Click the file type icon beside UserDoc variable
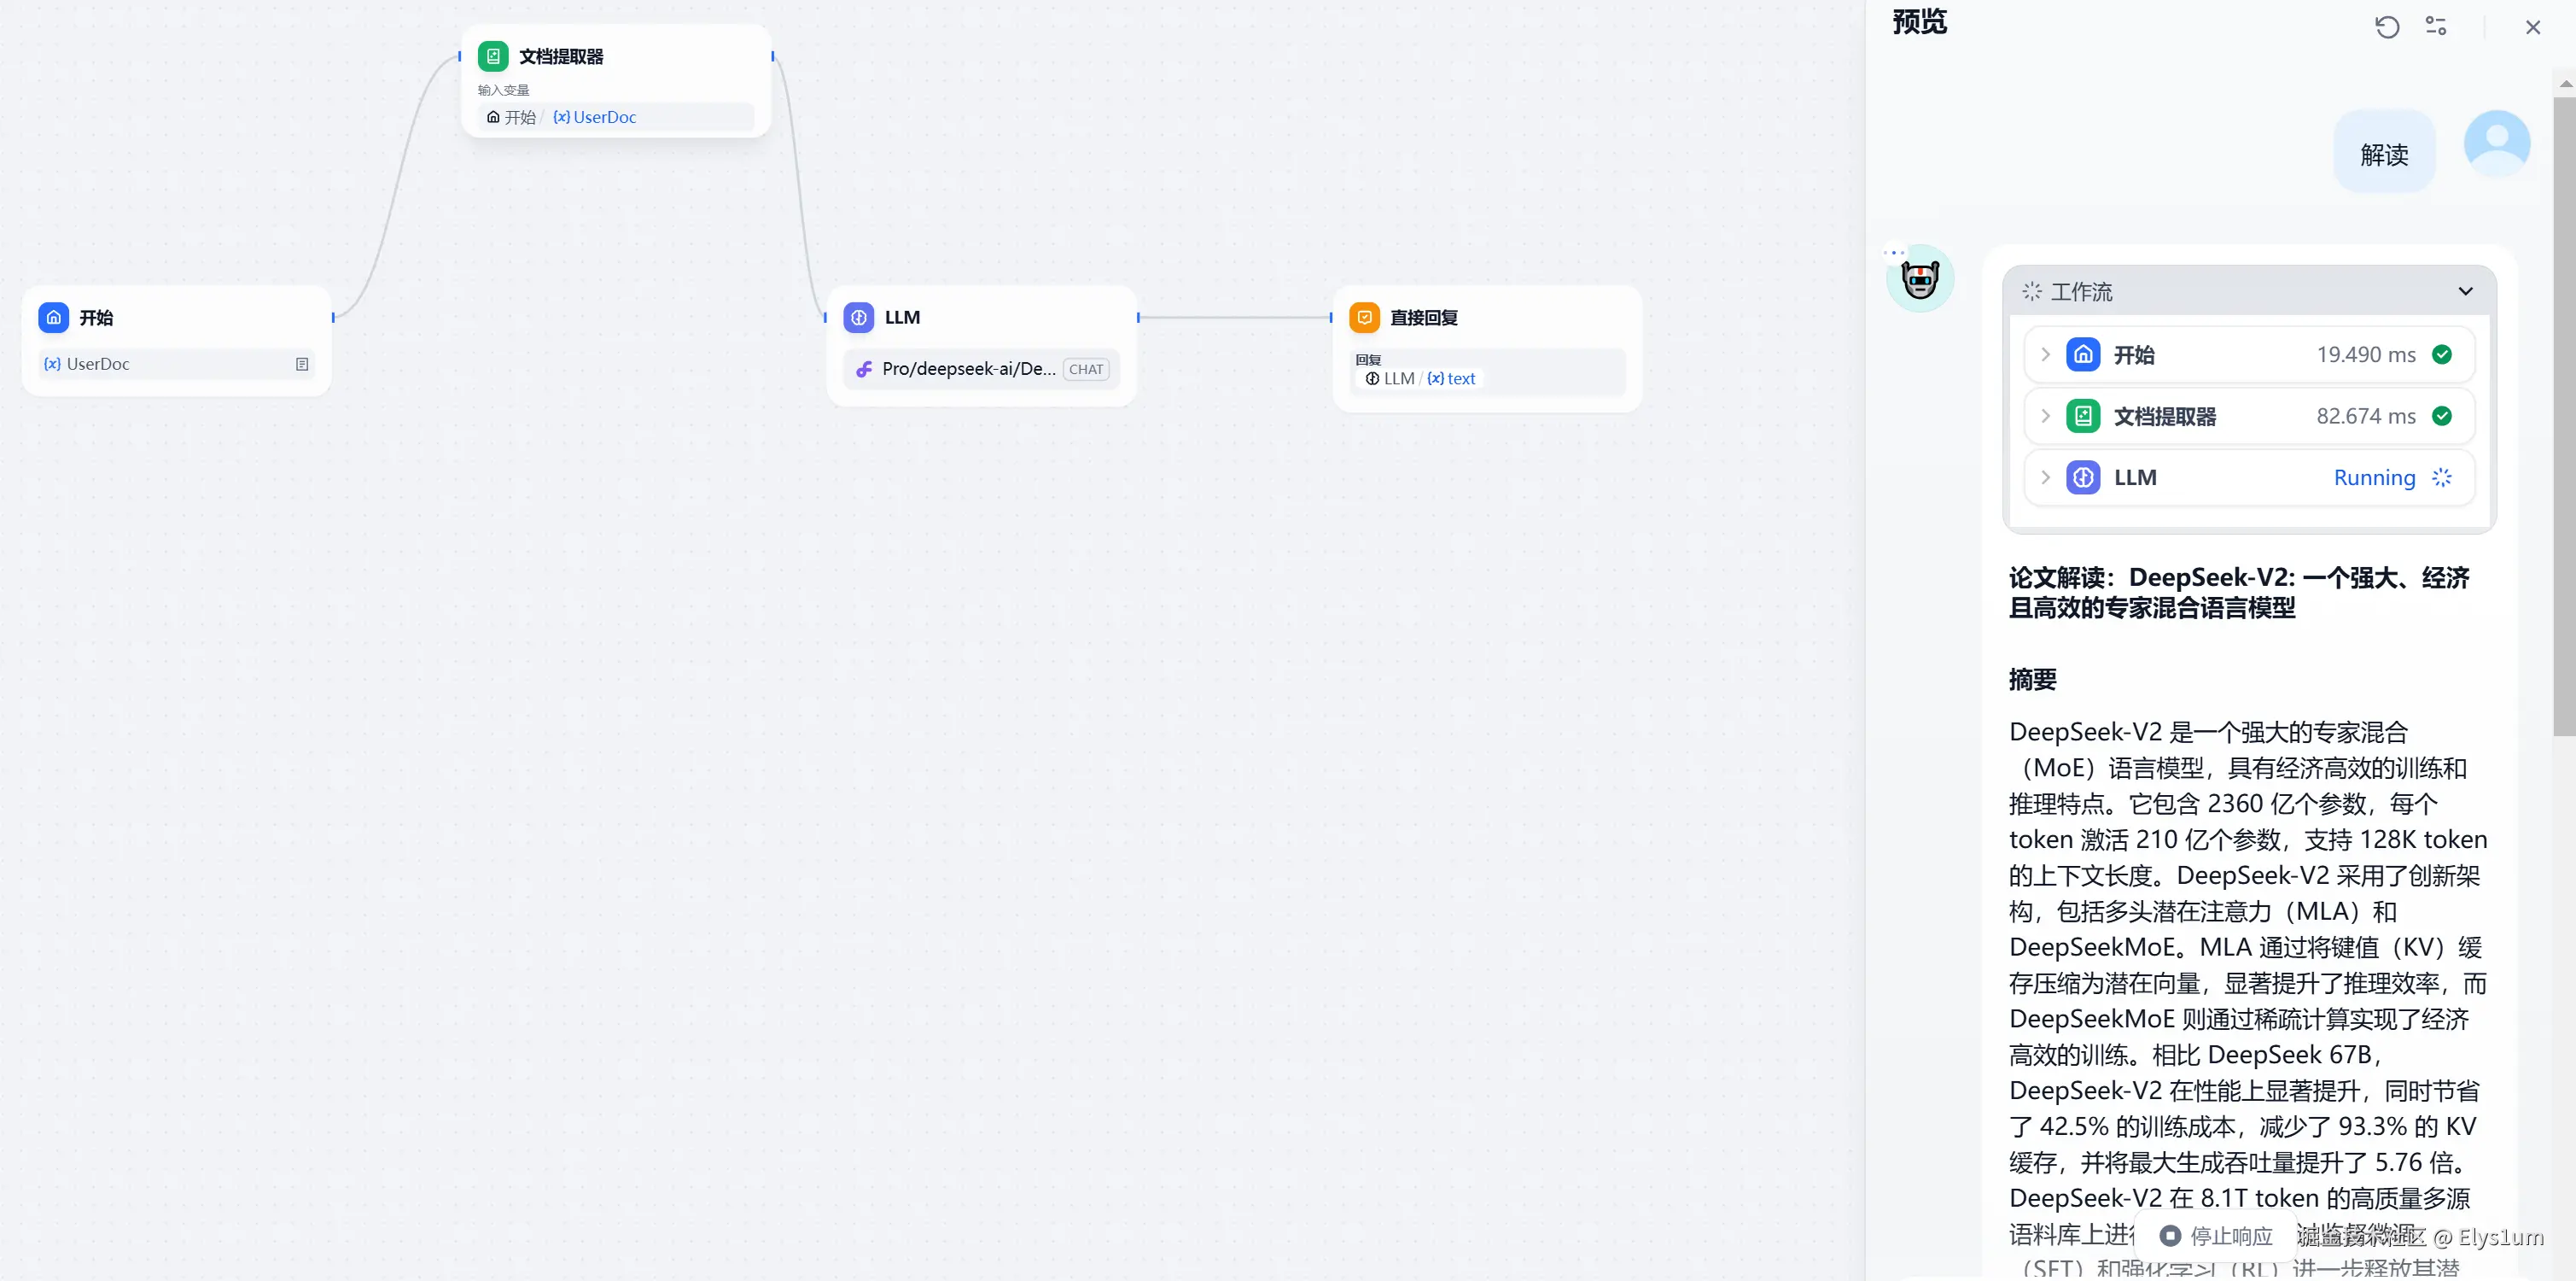The height and width of the screenshot is (1281, 2576). click(x=302, y=365)
